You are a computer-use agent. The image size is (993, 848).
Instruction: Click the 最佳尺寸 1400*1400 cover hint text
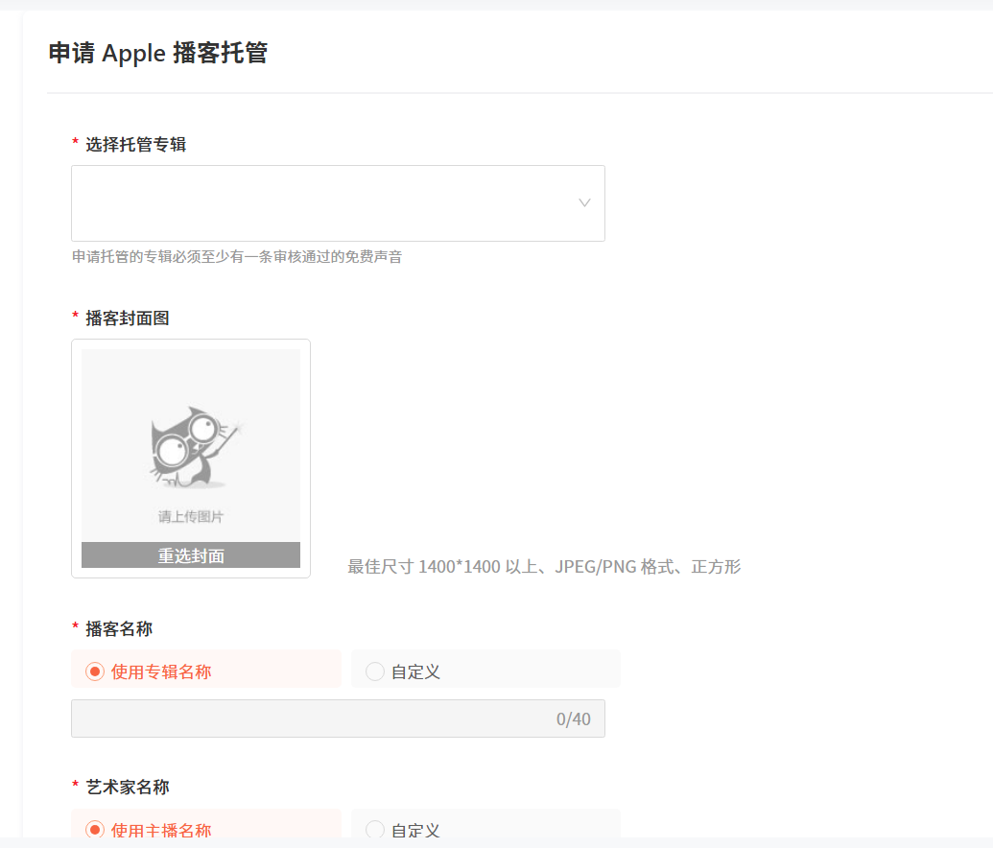[x=544, y=566]
